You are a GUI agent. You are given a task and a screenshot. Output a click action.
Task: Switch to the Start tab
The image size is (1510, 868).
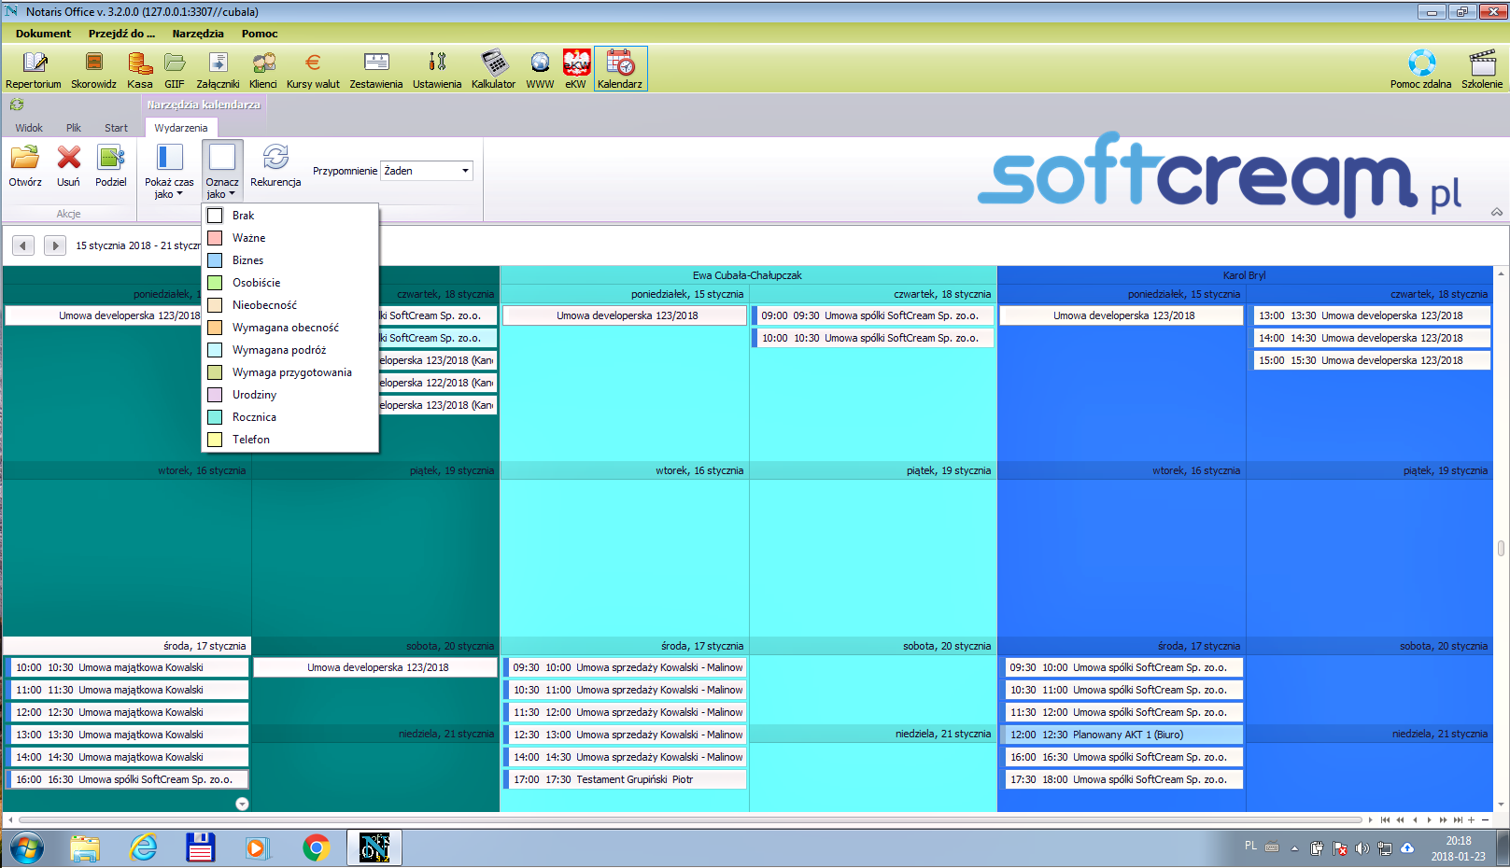point(116,128)
